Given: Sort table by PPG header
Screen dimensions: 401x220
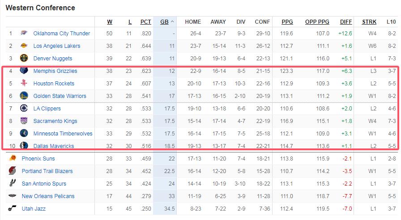Looking at the screenshot, I should pos(287,21).
